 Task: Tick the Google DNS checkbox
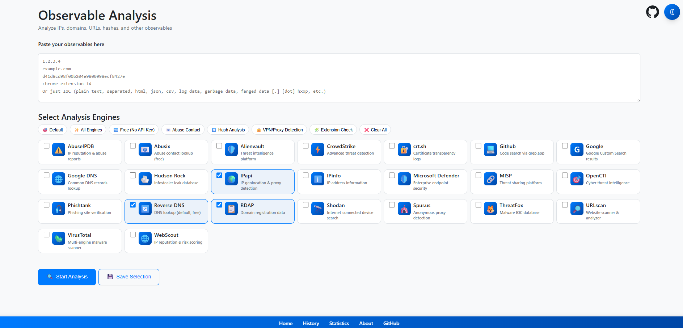pos(47,175)
